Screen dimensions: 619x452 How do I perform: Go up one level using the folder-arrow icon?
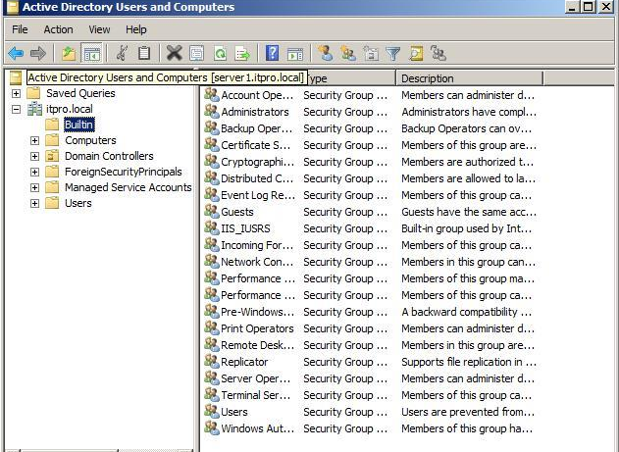(69, 53)
